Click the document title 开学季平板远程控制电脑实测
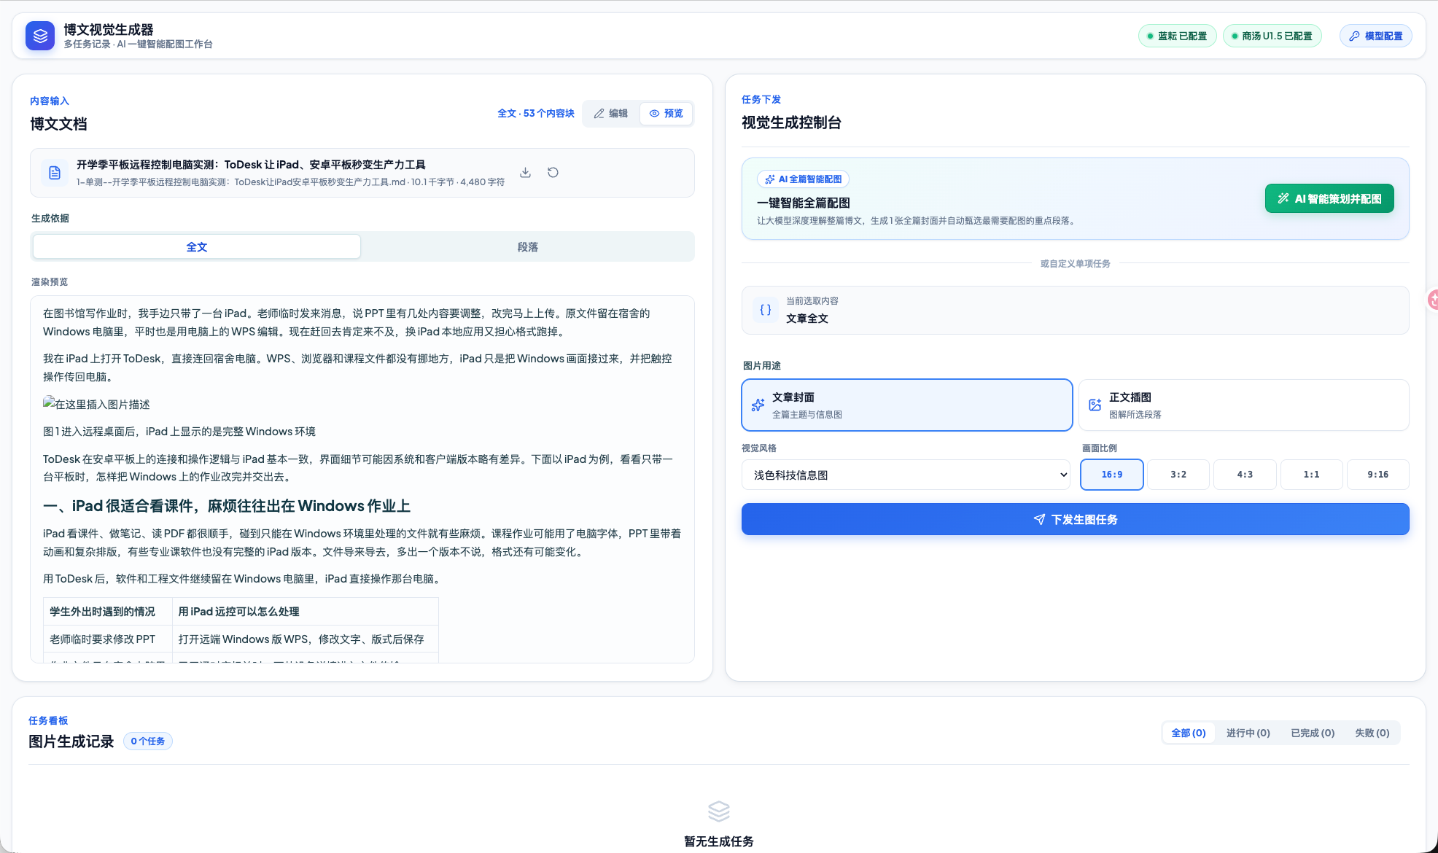 251,165
